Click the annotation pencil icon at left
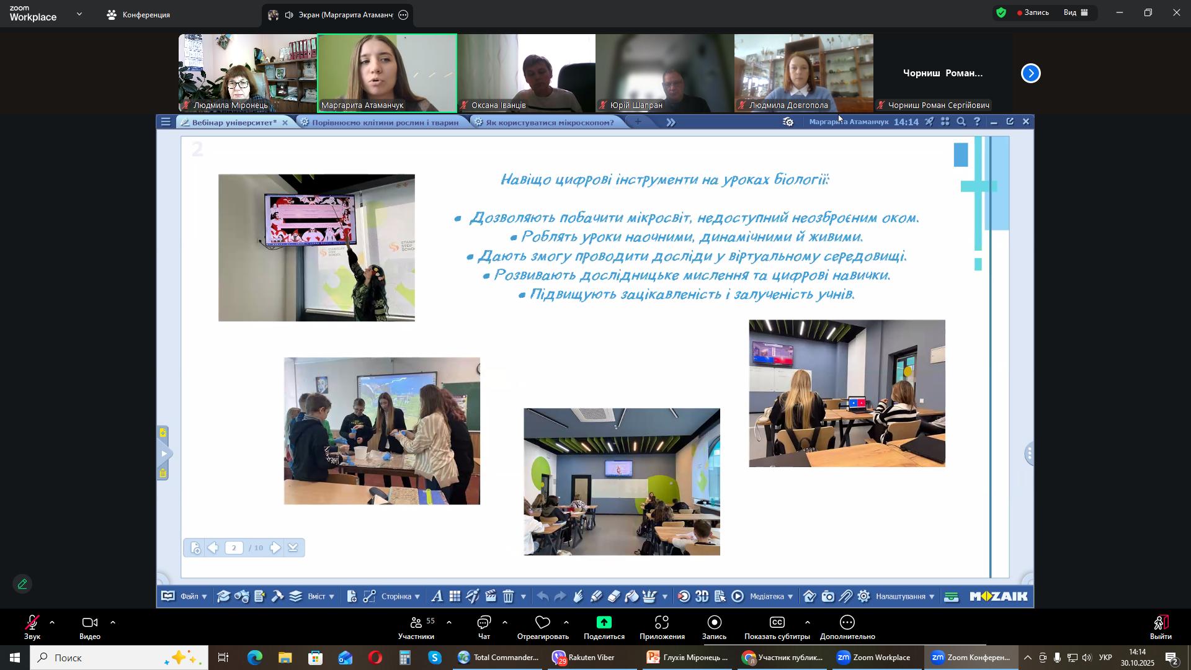This screenshot has width=1191, height=670. tap(22, 584)
